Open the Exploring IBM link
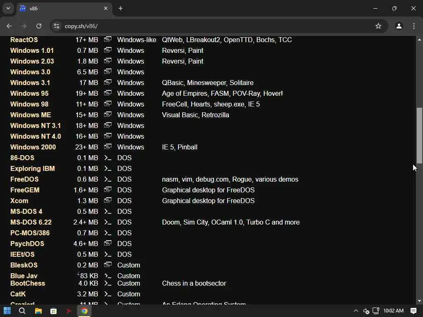Screen dimensions: 423x317 coord(32,169)
